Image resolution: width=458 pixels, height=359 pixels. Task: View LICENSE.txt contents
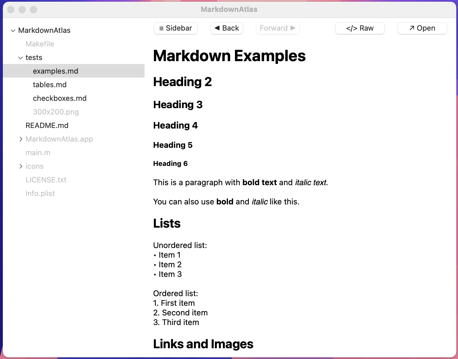click(46, 180)
